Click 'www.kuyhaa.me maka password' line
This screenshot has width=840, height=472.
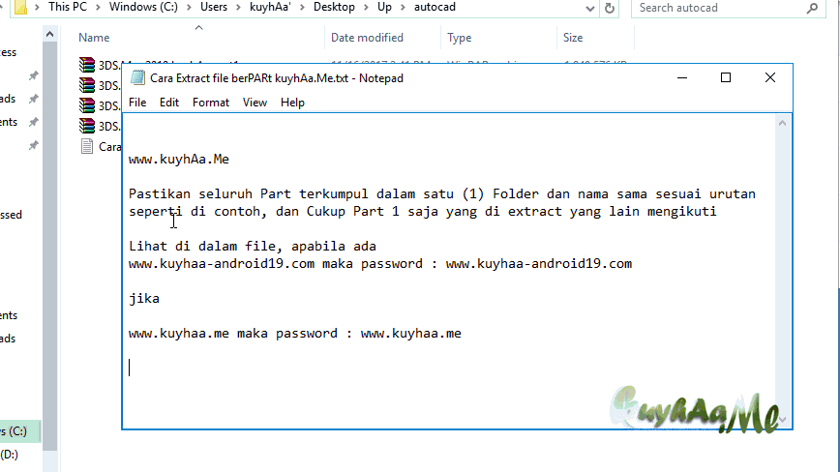coord(294,334)
